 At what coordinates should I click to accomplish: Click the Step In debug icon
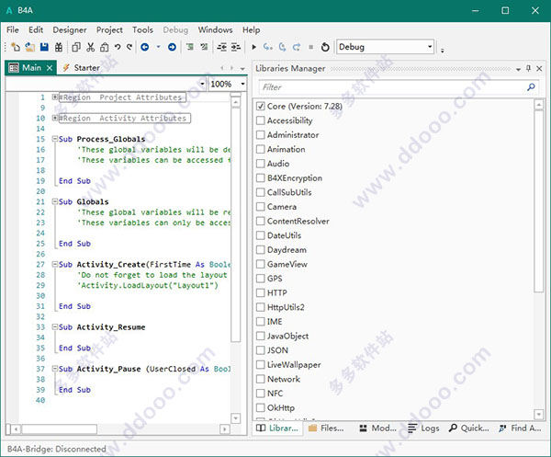268,47
